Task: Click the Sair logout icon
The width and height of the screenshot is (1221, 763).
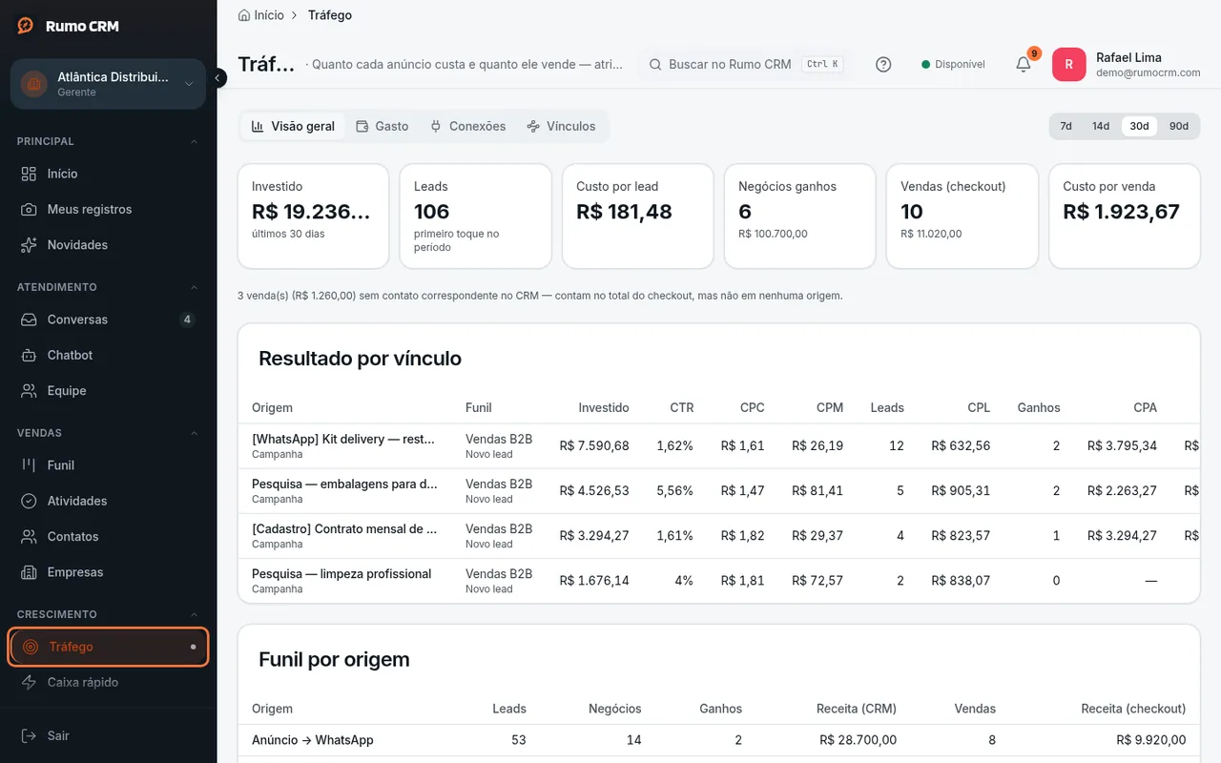Action: coord(30,736)
